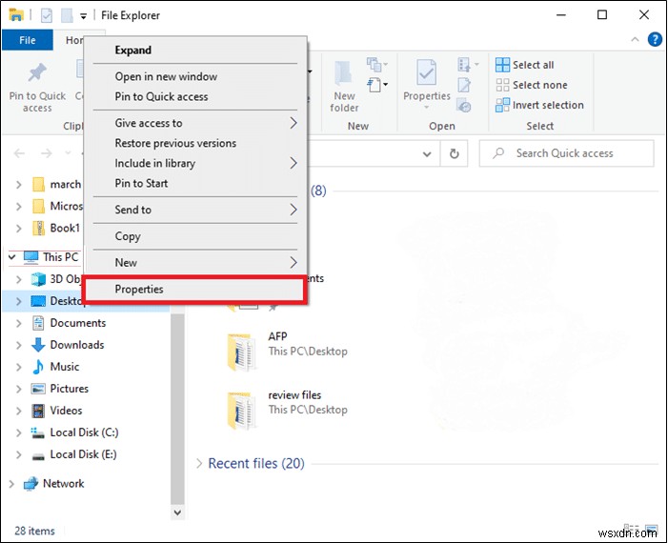Click the navigation pane scroll down arrow
The height and width of the screenshot is (543, 668).
click(177, 513)
